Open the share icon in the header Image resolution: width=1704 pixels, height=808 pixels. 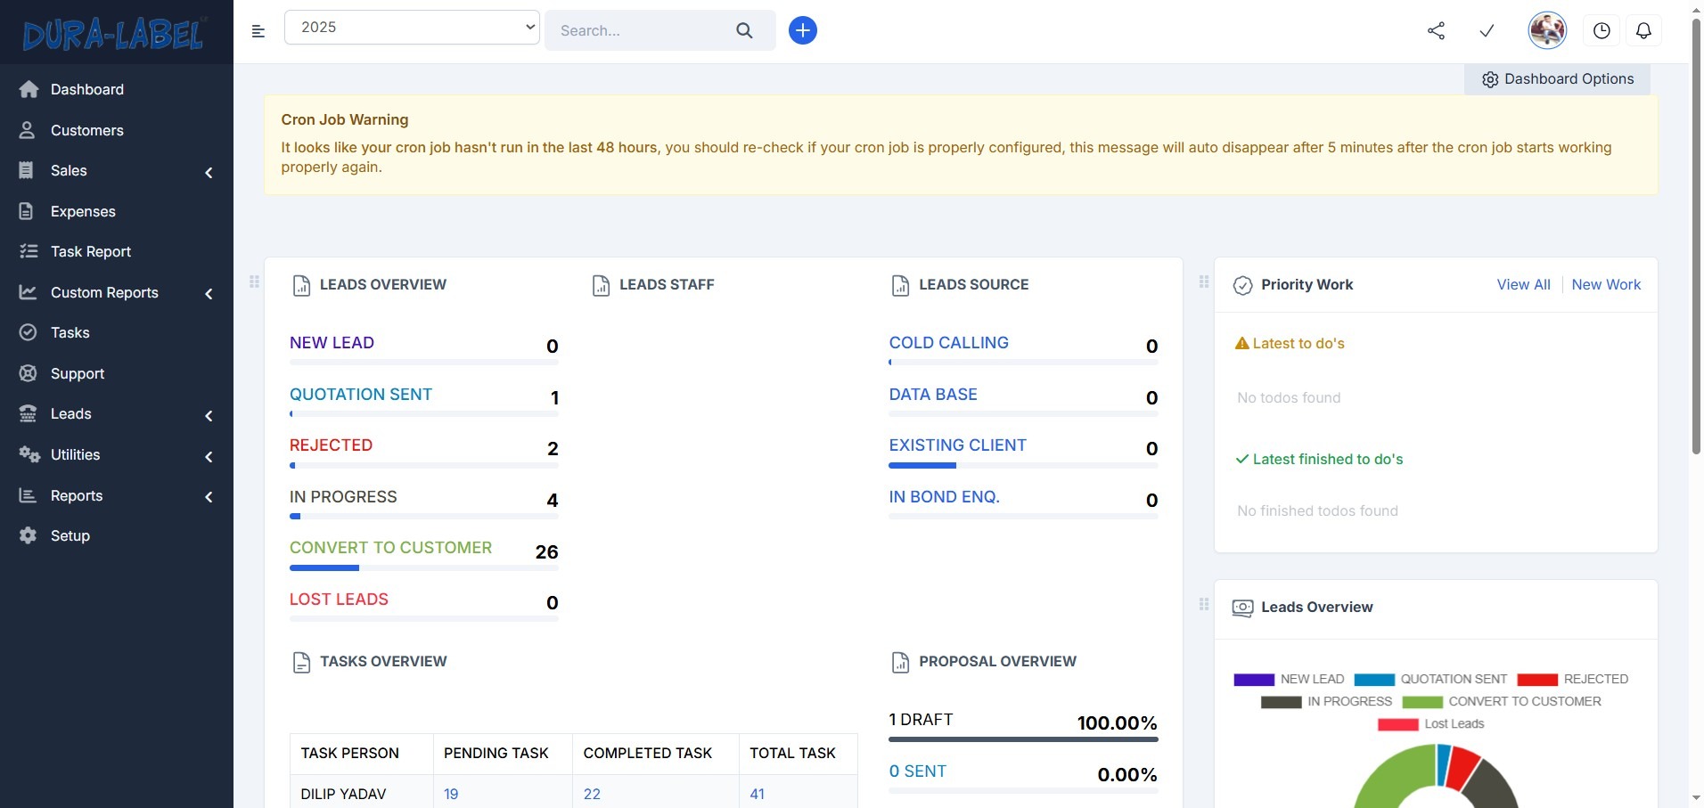1436,30
